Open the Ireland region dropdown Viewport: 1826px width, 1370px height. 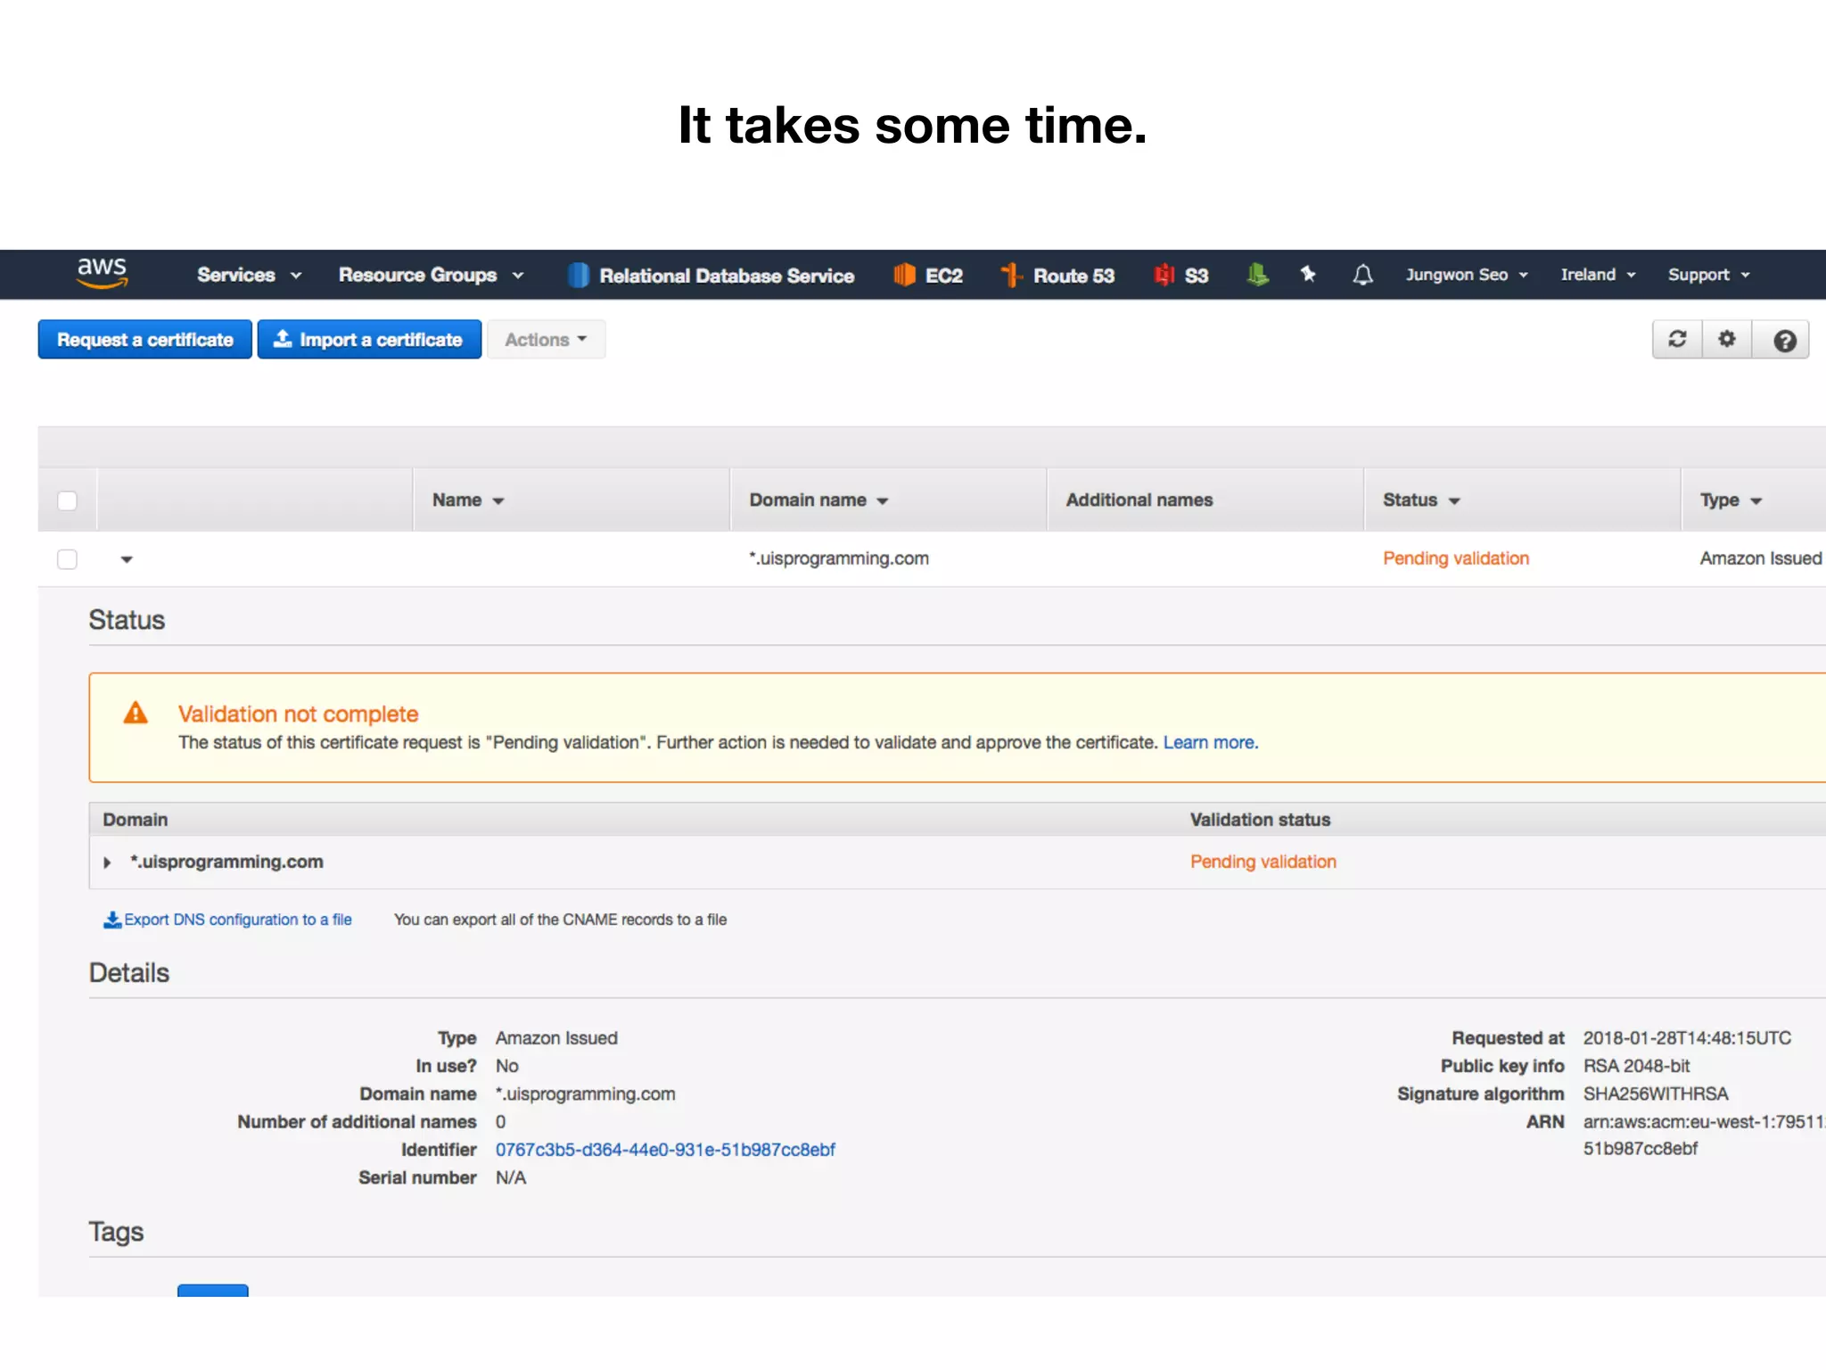tap(1598, 275)
